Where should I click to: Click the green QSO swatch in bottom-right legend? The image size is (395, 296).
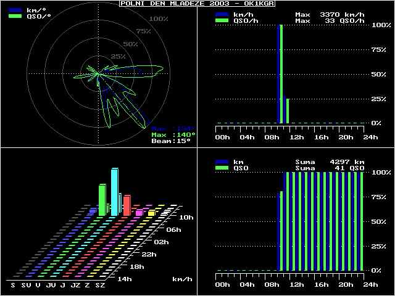tap(222, 168)
